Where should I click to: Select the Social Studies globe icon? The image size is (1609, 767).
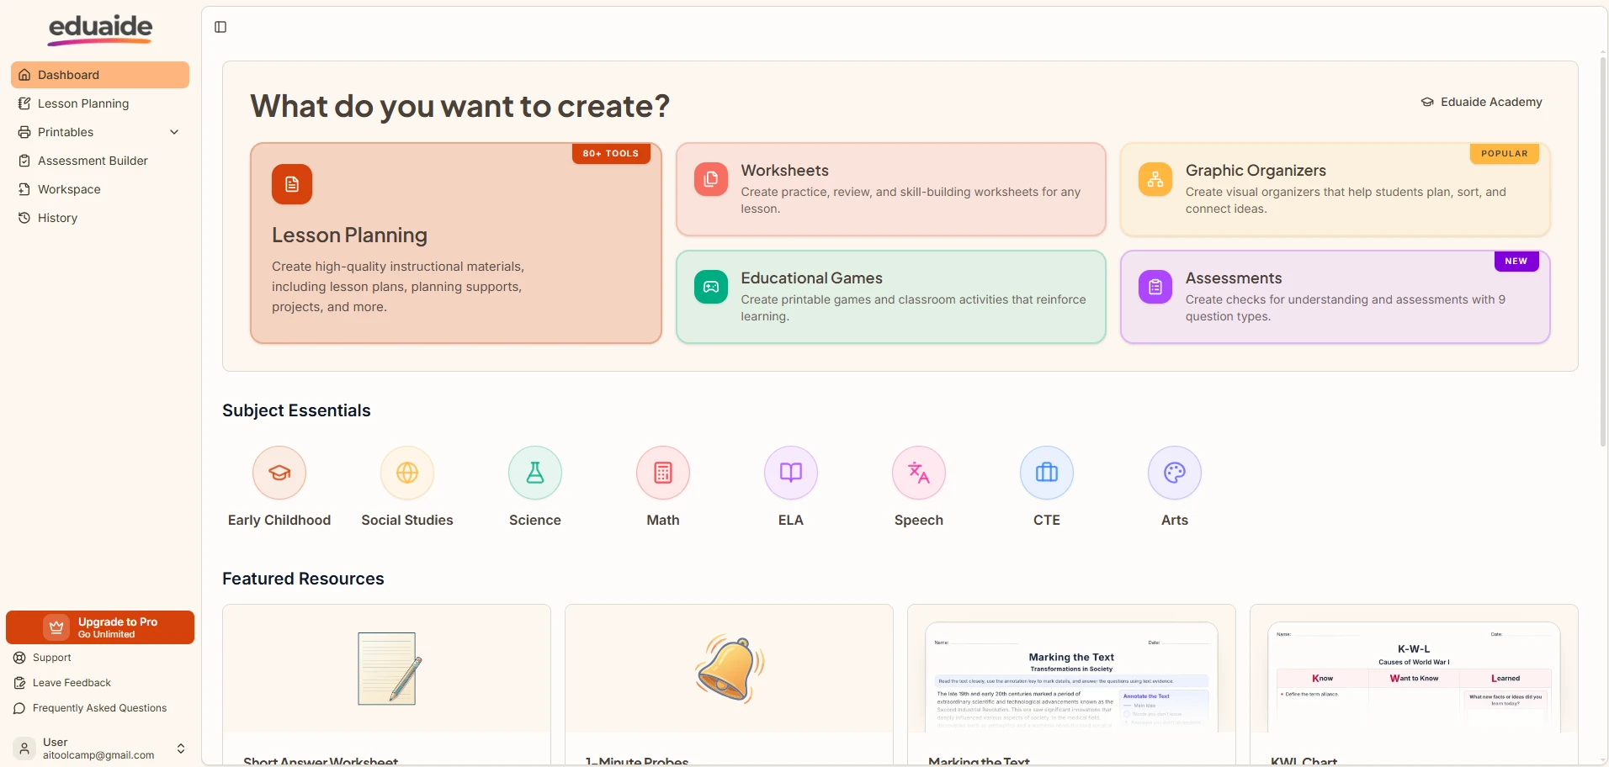pyautogui.click(x=407, y=473)
